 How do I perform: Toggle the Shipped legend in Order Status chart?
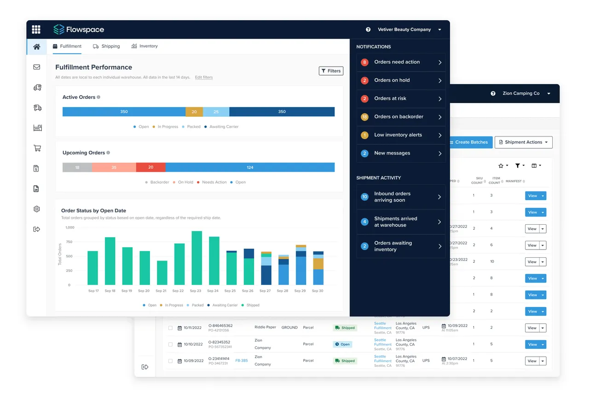tap(250, 305)
